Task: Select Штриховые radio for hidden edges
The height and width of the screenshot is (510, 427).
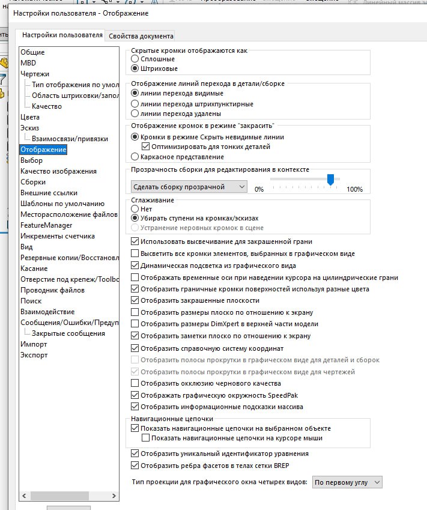Action: [135, 68]
